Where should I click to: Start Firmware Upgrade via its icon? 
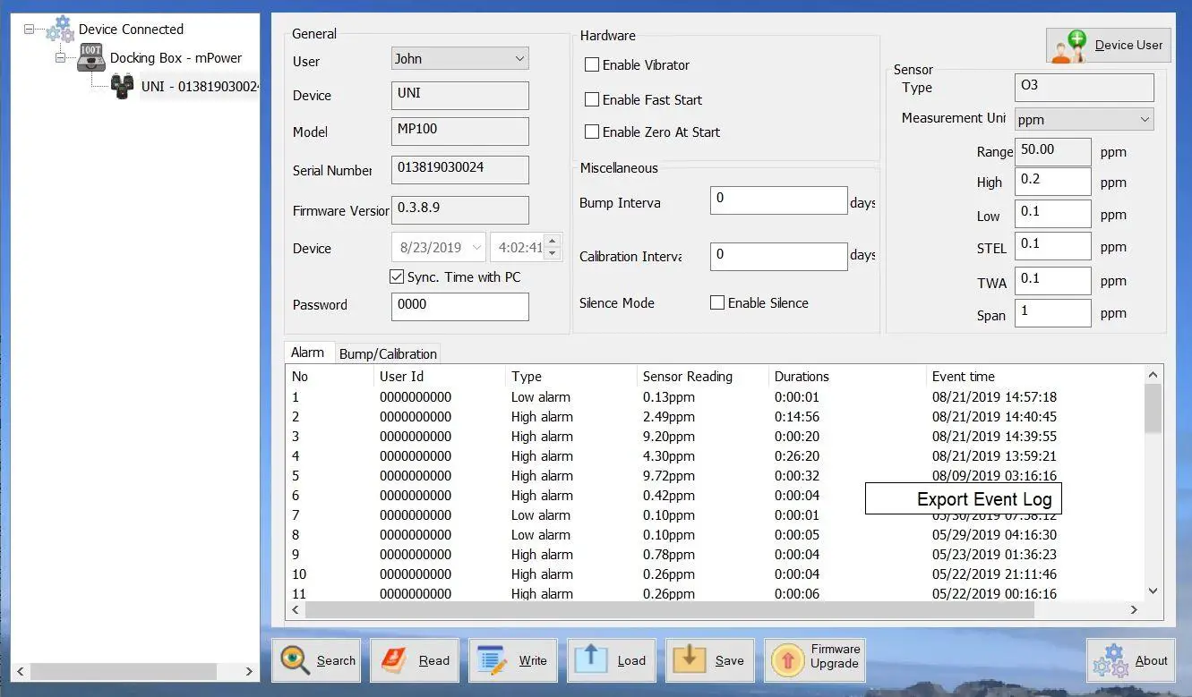click(788, 660)
